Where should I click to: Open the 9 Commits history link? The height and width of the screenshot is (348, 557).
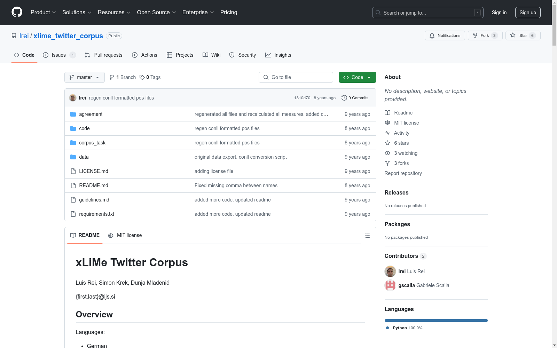coord(355,98)
